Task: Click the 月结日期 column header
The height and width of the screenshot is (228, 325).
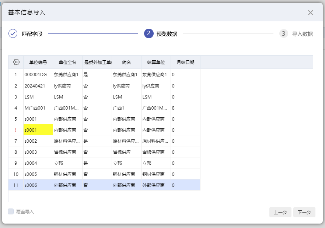Action: [185, 62]
